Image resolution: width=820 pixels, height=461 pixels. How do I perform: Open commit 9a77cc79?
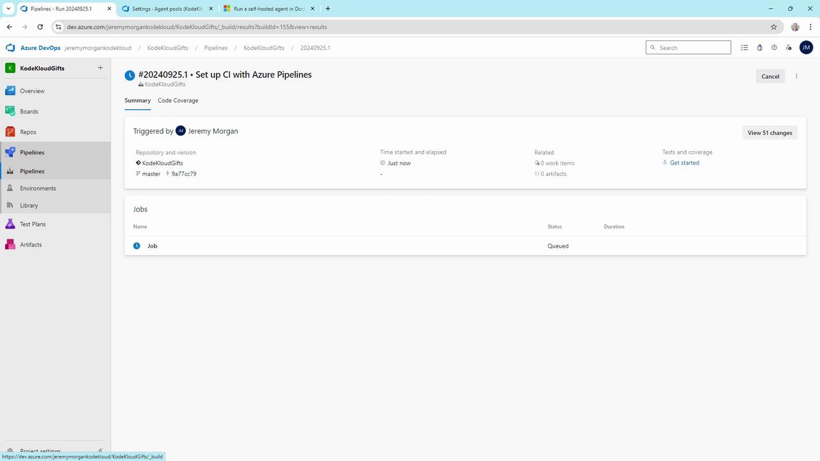[184, 174]
